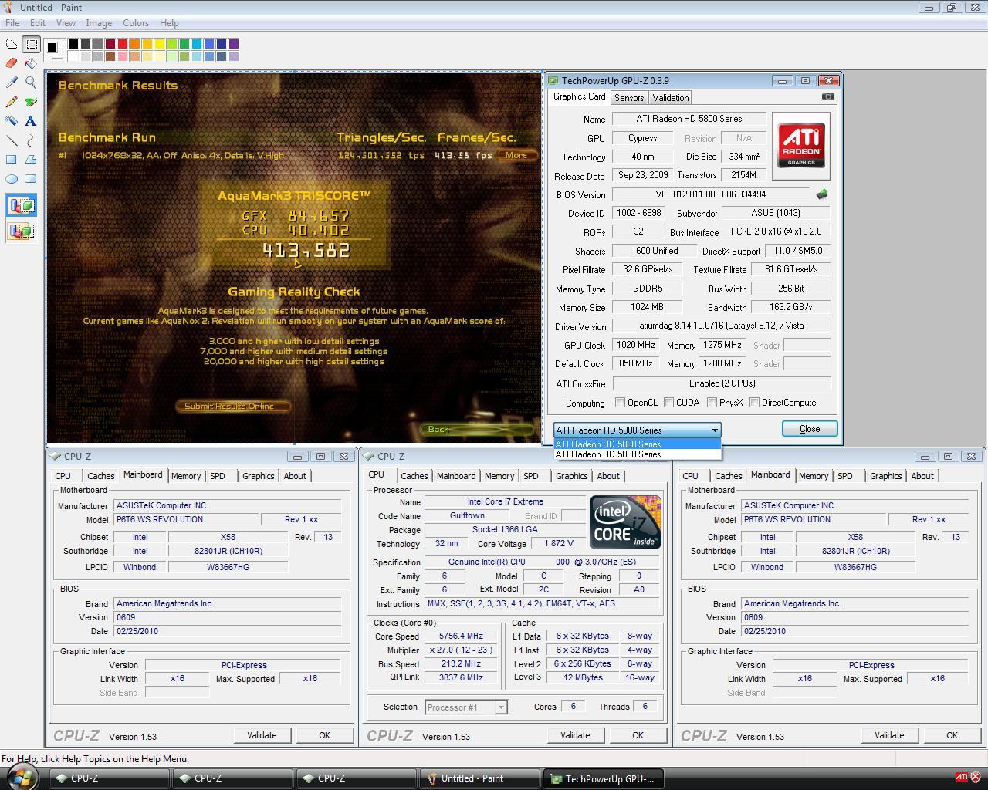
Task: Toggle the CUDA checkbox
Action: click(668, 403)
